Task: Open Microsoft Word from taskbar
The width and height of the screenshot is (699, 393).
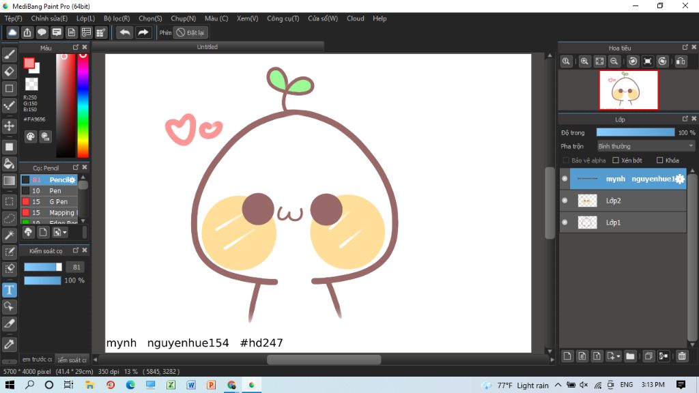Action: point(191,385)
